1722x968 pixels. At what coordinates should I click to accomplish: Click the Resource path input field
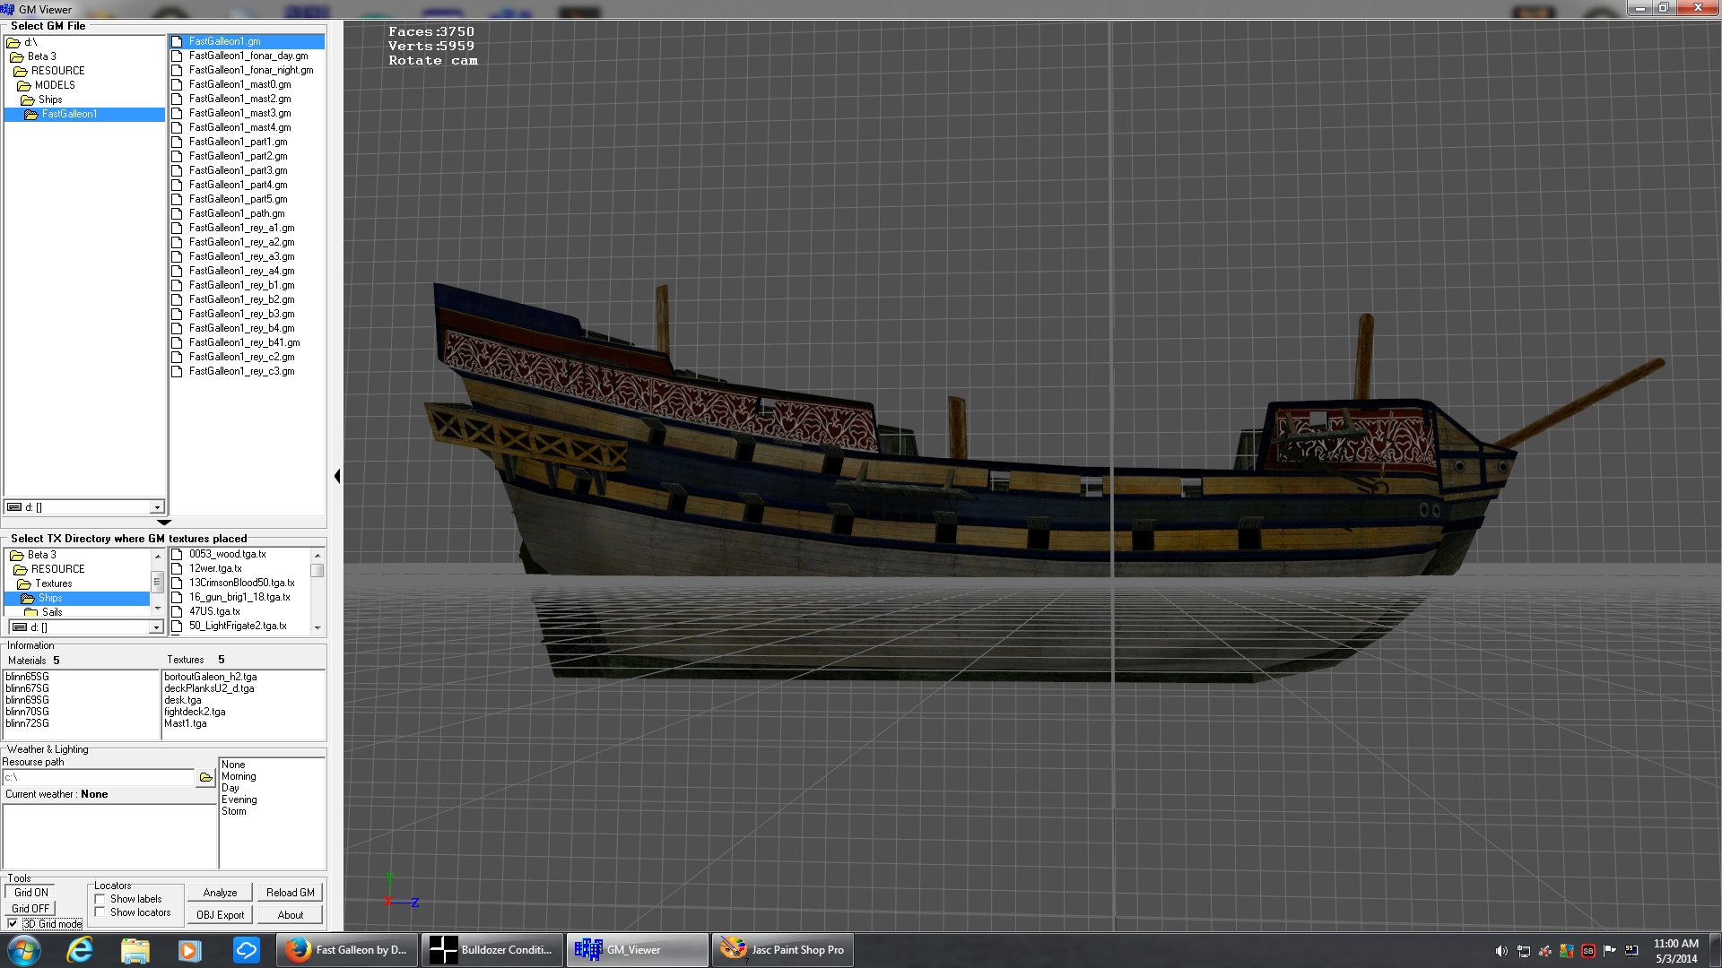click(x=99, y=777)
